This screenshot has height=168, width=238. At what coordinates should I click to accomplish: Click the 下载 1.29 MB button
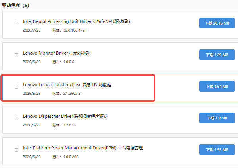pos(217,55)
